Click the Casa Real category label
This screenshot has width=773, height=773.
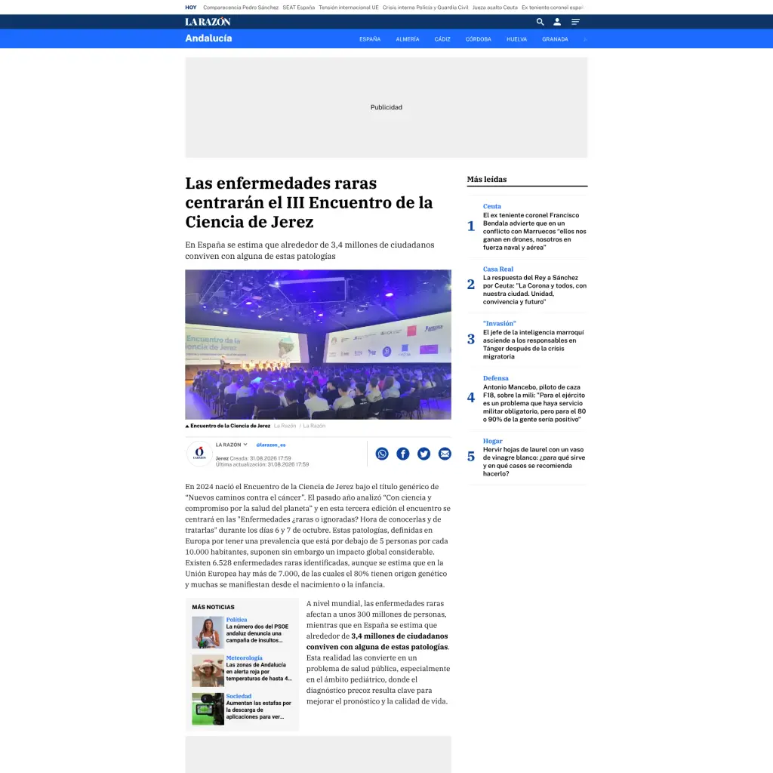tap(498, 269)
